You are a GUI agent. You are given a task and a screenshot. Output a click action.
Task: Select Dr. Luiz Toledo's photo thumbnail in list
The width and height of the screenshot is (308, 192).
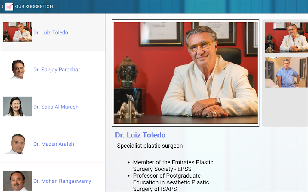17,32
